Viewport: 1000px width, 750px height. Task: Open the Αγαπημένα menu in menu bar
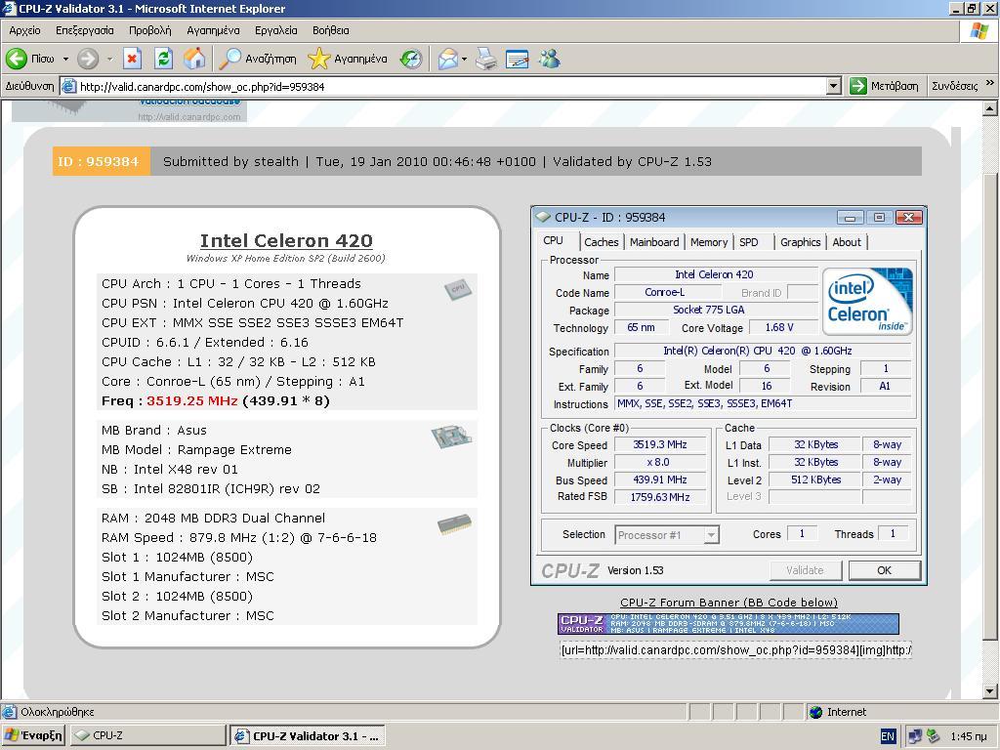213,30
